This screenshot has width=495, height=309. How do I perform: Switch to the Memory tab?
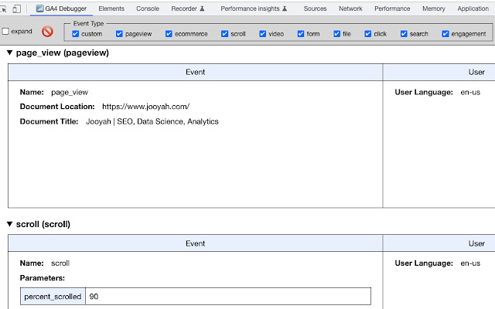434,8
